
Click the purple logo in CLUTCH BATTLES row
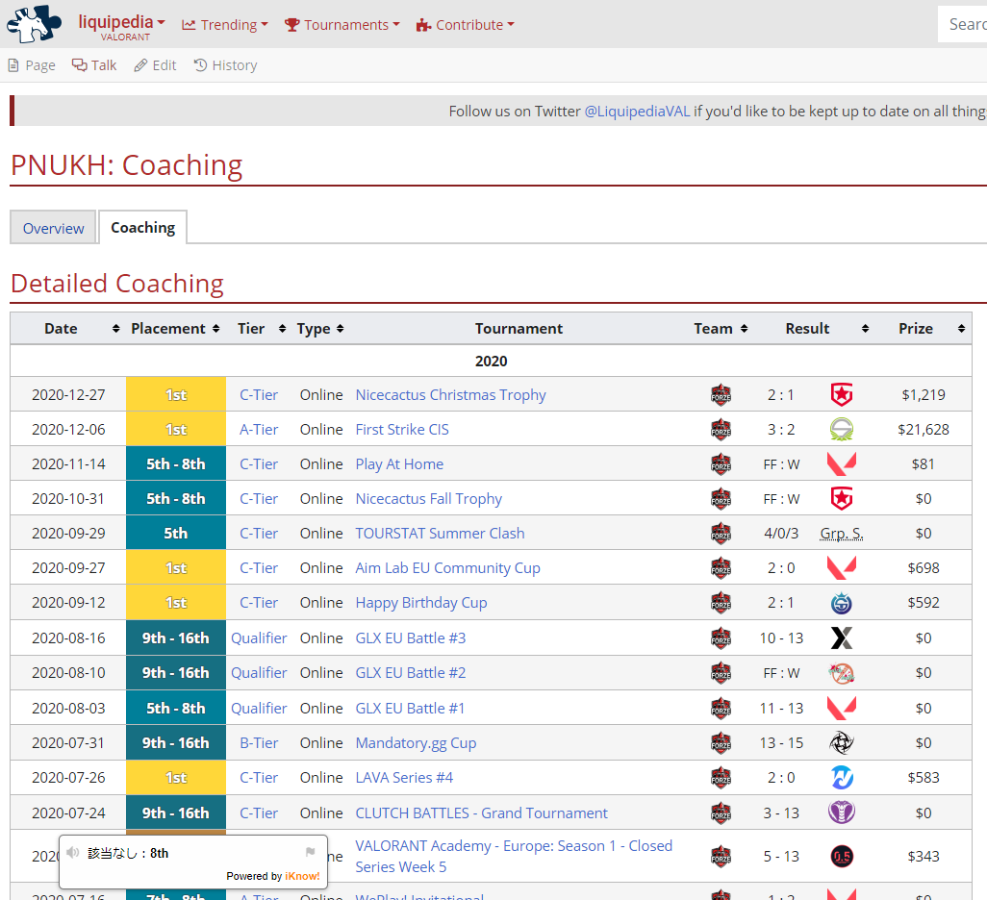[842, 812]
